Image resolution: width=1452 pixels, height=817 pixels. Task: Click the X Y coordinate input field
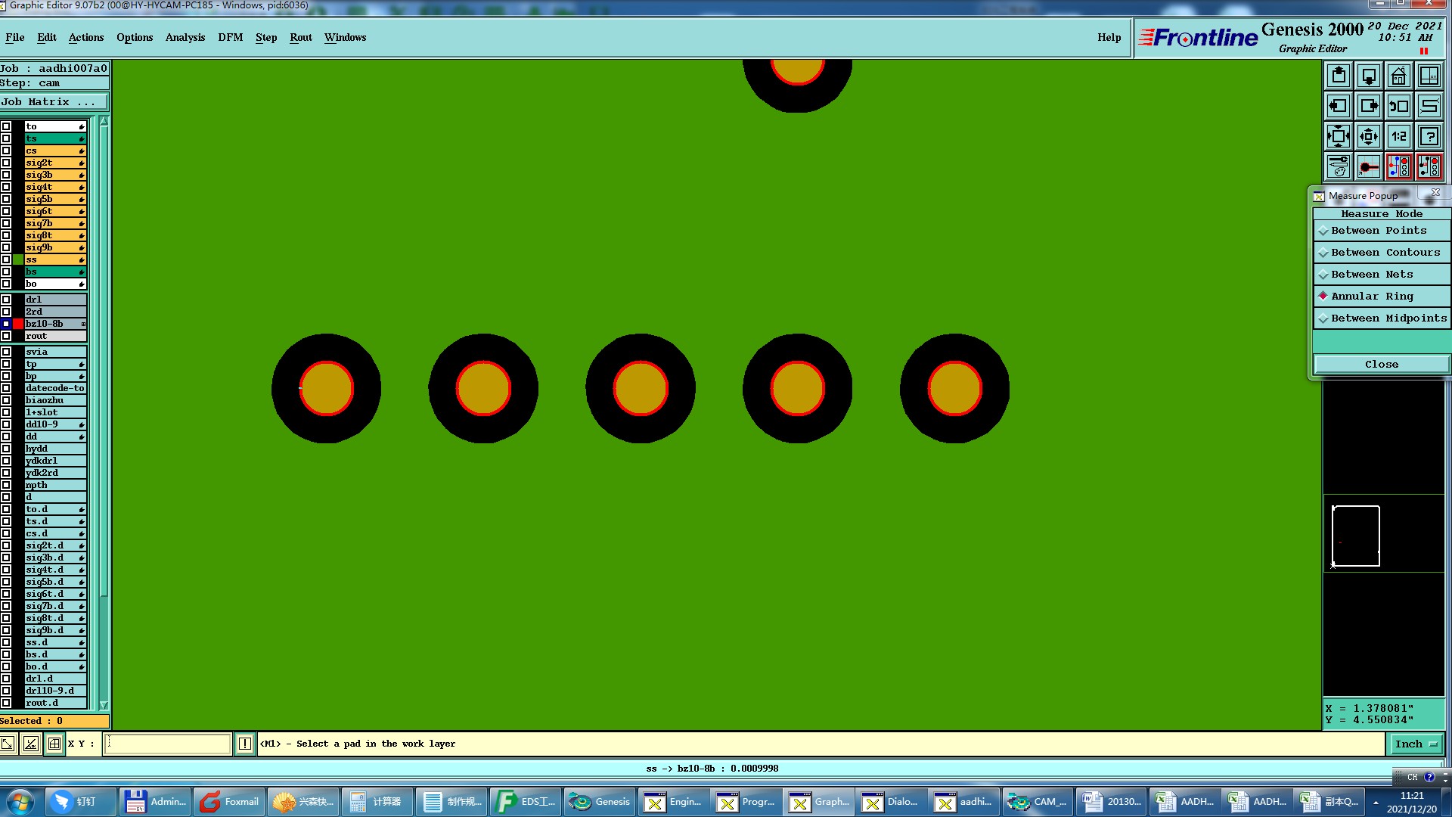point(168,744)
